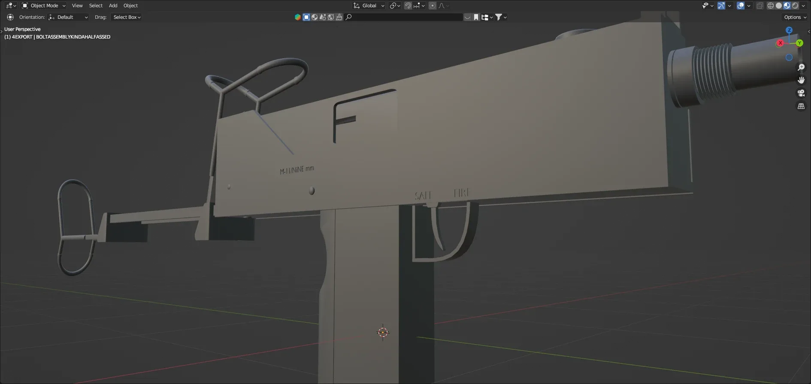Click the negative Z blue circle on gizmo
The image size is (811, 384).
[x=789, y=57]
